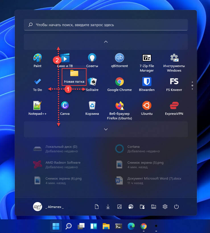Viewport: 210px width, 233px height.
Task: Open Windows Terminal from the taskbar
Action: (x=119, y=226)
